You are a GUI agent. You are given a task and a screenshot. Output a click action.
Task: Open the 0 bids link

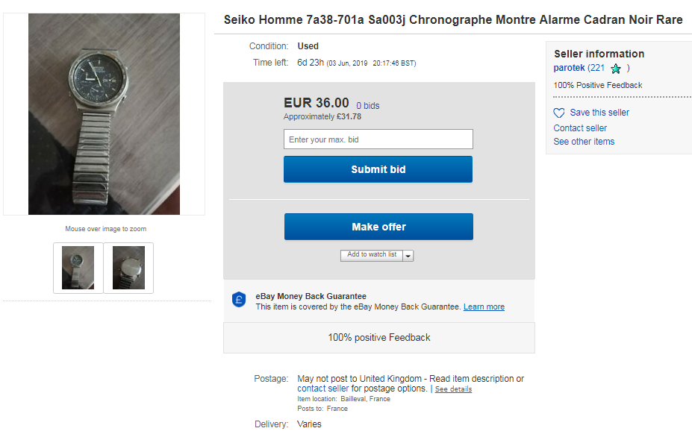pos(367,106)
